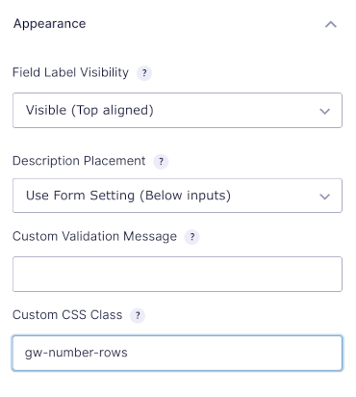Click the arrow in Visible (Top aligned) dropdown
The height and width of the screenshot is (397, 356).
[x=325, y=111]
